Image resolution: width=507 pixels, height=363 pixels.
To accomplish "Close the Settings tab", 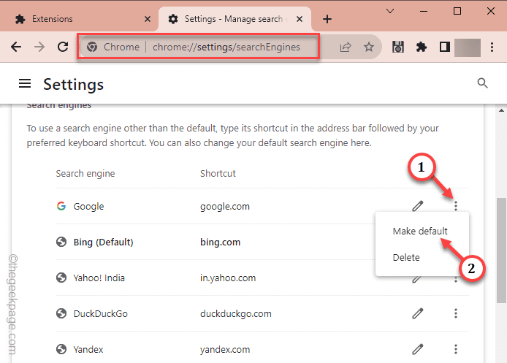I will pyautogui.click(x=300, y=19).
